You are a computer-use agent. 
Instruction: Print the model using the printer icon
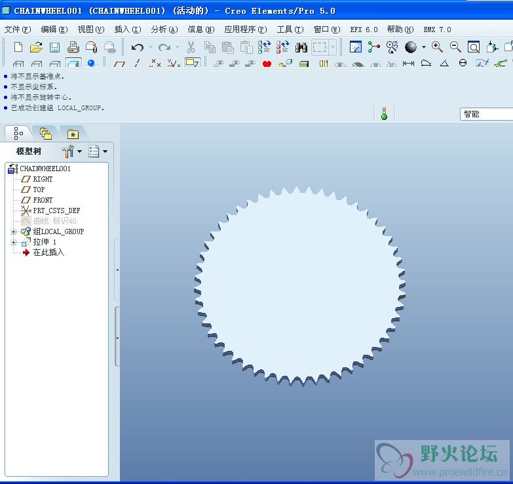73,47
